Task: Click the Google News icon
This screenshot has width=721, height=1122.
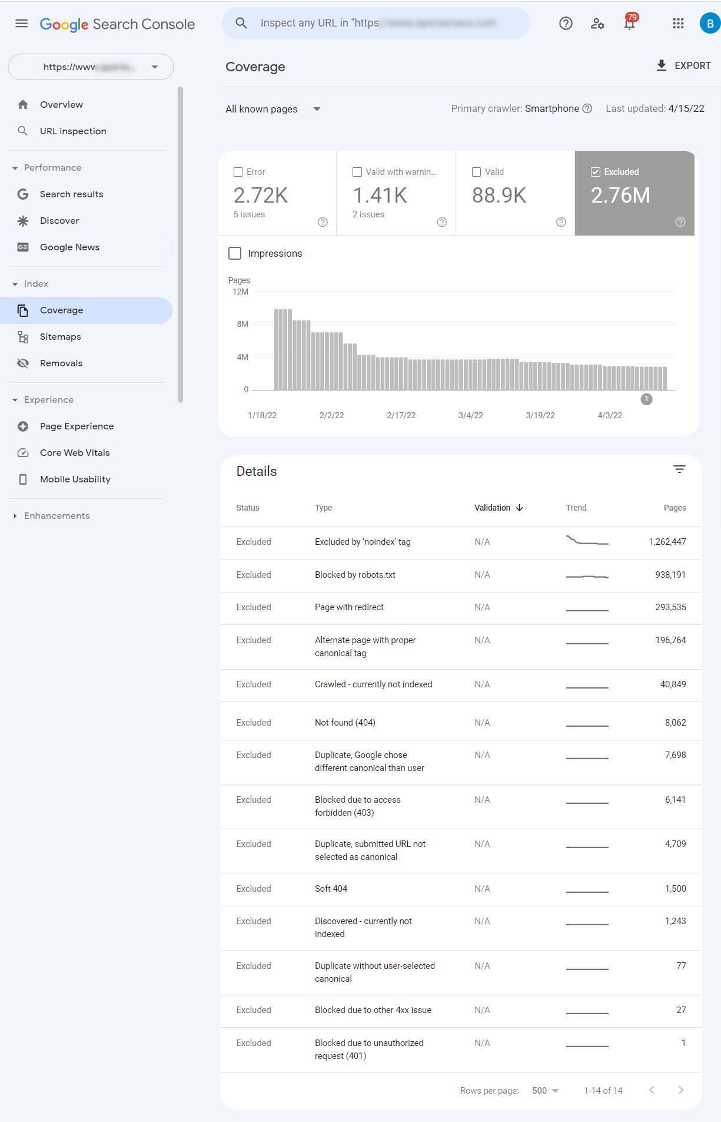Action: click(x=23, y=247)
